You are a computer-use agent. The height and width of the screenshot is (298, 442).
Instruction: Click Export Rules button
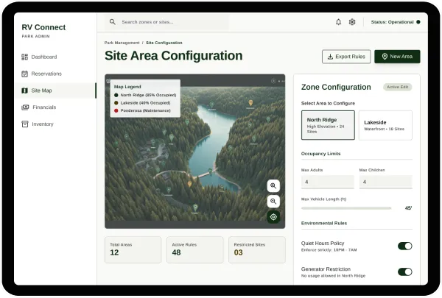[346, 57]
